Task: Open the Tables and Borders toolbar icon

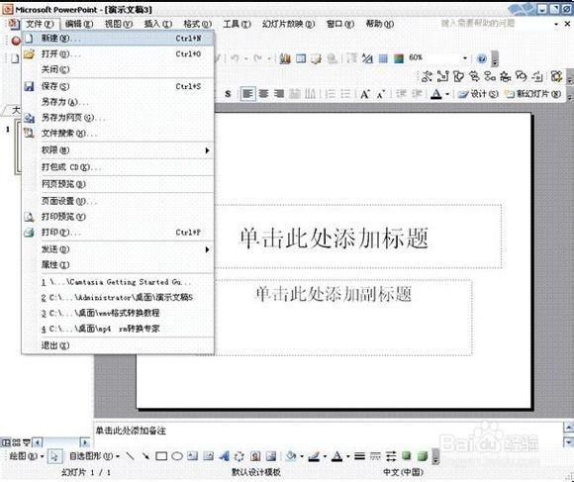Action: click(316, 58)
